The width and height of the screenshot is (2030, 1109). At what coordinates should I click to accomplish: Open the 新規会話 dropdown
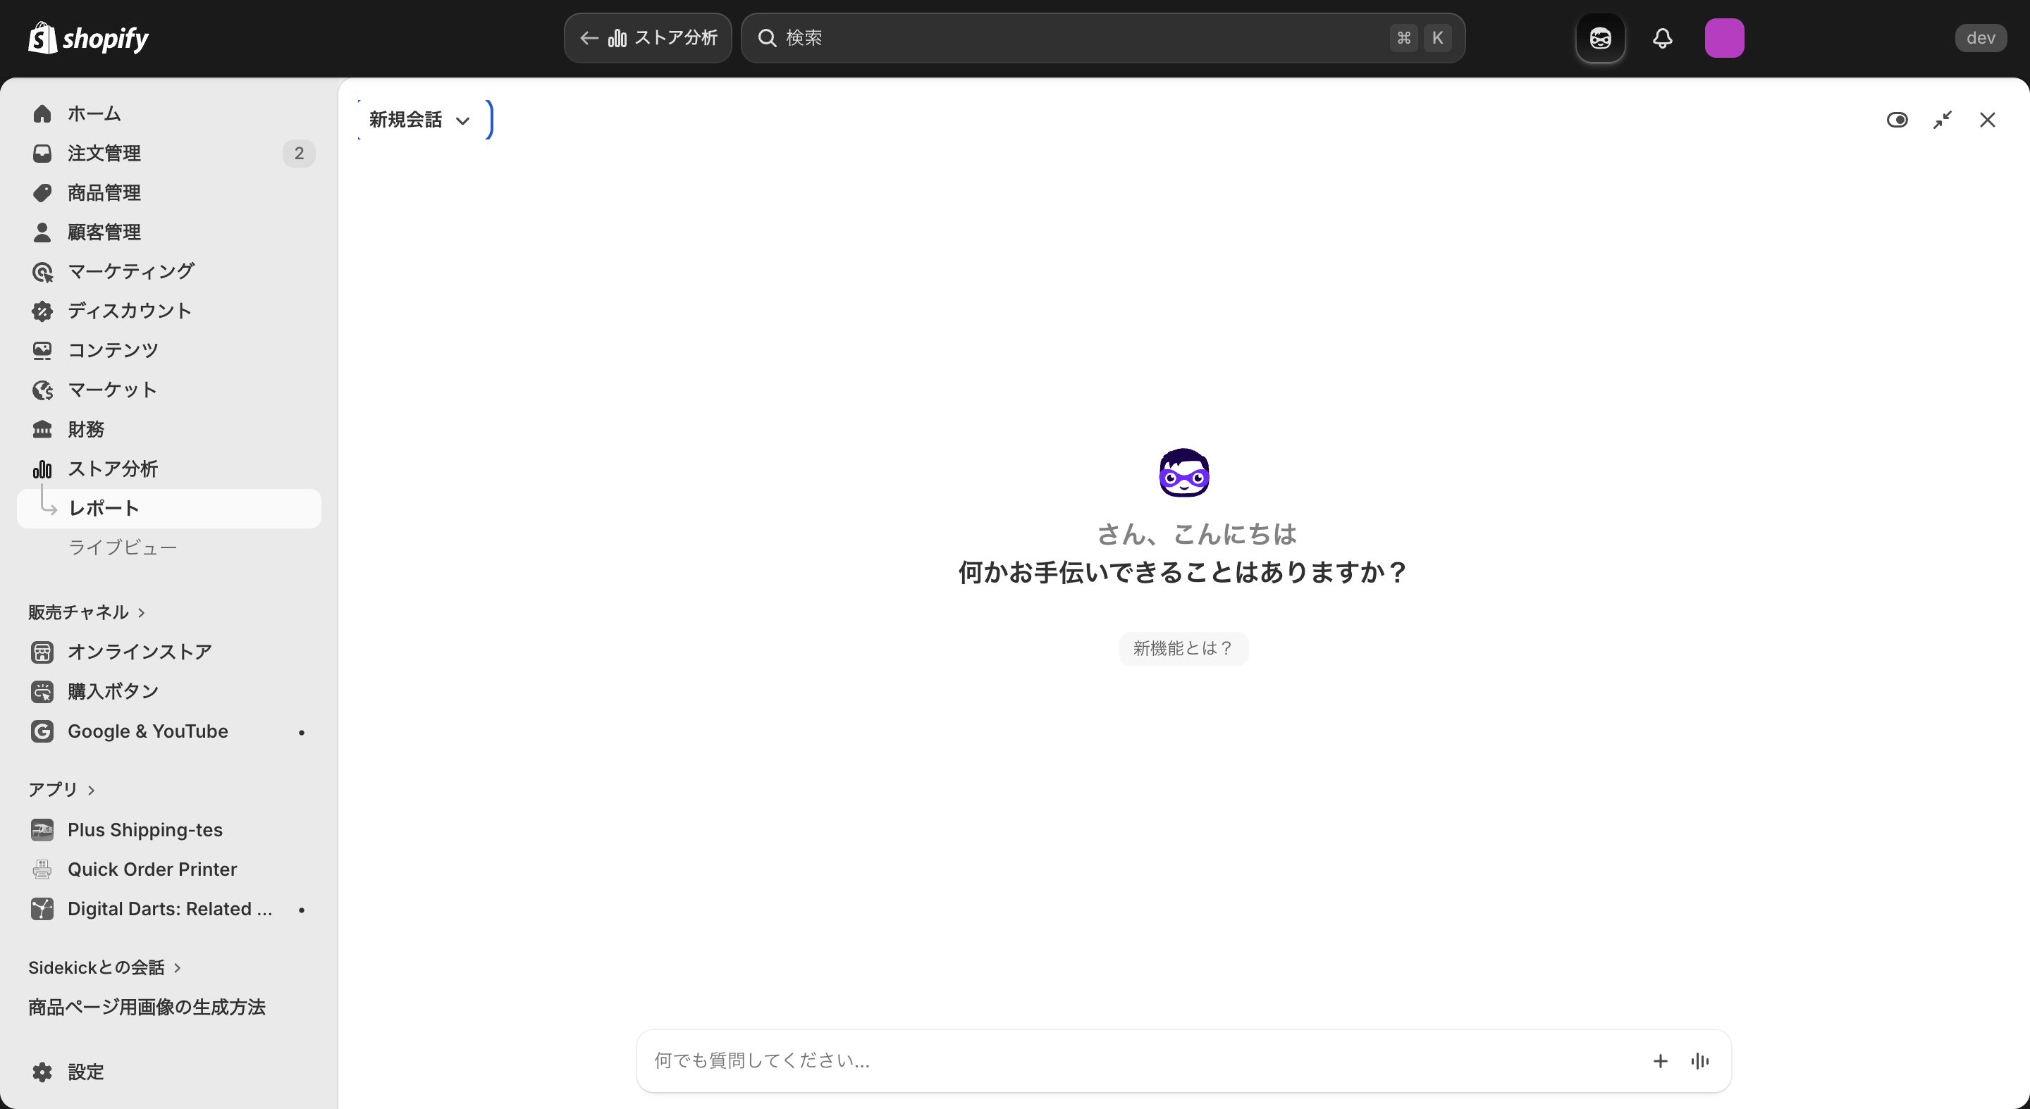419,120
